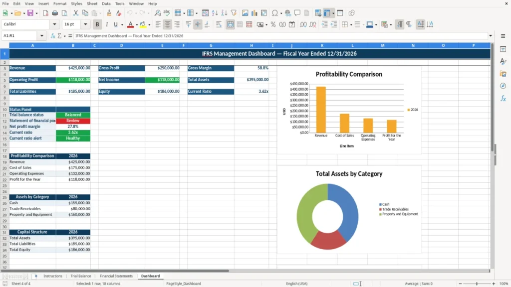Open the Data menu

pos(106,3)
